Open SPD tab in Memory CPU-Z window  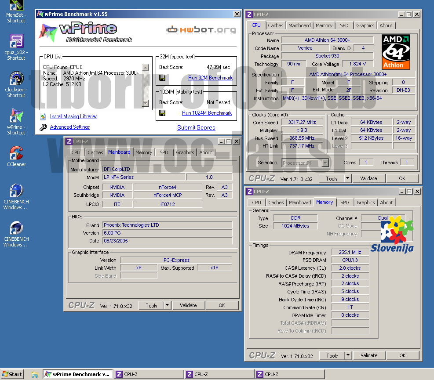tap(345, 203)
